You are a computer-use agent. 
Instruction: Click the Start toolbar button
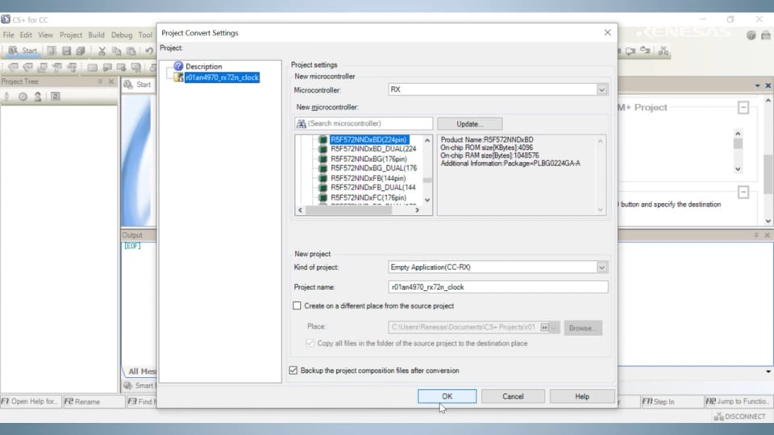coord(23,51)
